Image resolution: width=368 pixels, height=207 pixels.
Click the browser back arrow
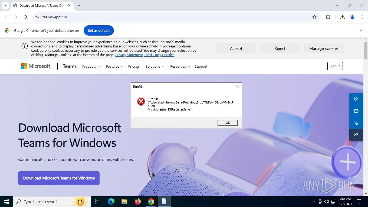click(x=6, y=17)
